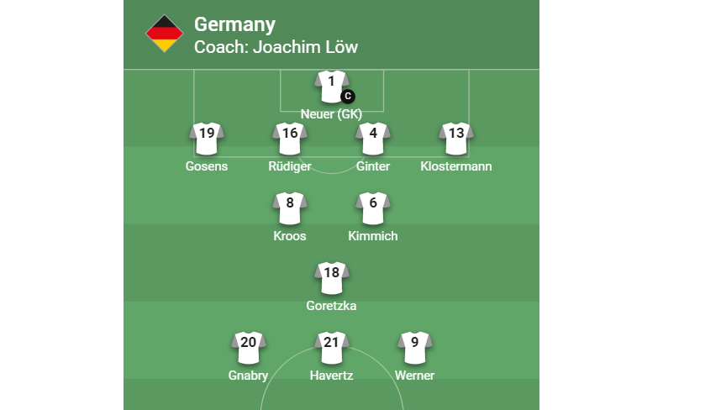Click Klostermann's number 13 shirt
Image resolution: width=705 pixels, height=410 pixels.
456,138
